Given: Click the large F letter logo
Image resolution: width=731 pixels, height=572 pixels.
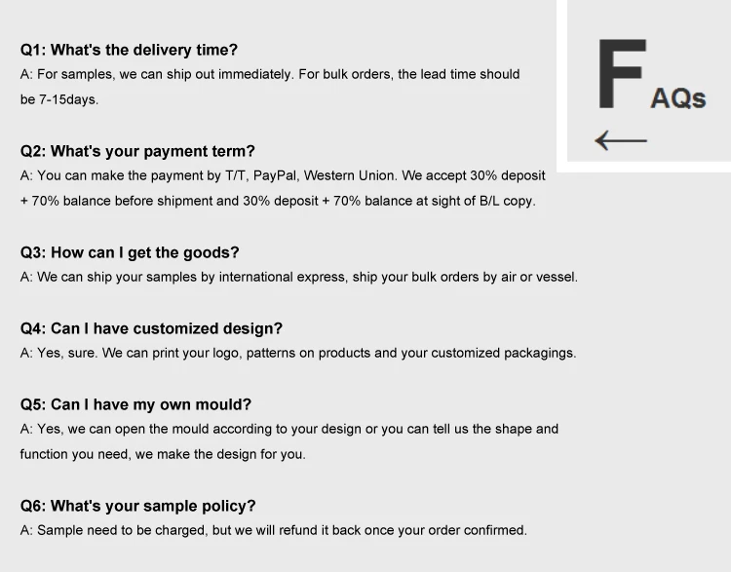Looking at the screenshot, I should [622, 75].
